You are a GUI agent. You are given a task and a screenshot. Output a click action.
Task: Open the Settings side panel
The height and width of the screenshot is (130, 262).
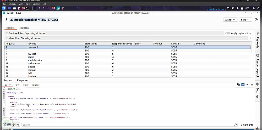click(x=258, y=90)
